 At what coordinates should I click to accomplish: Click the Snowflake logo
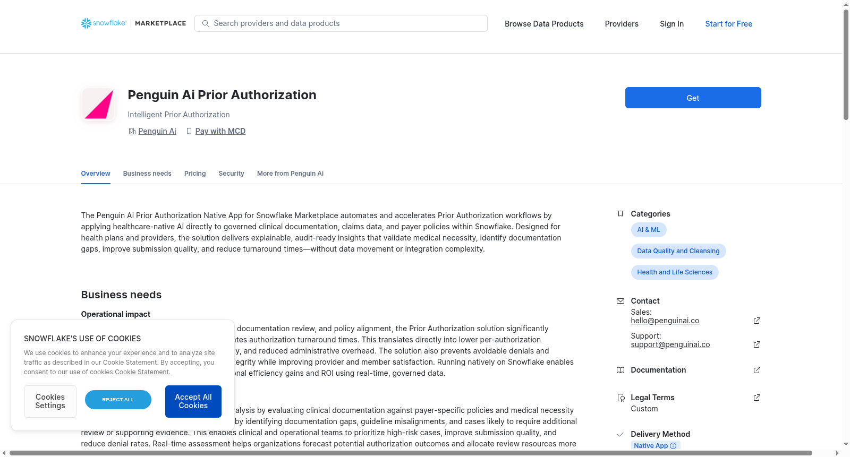point(104,23)
